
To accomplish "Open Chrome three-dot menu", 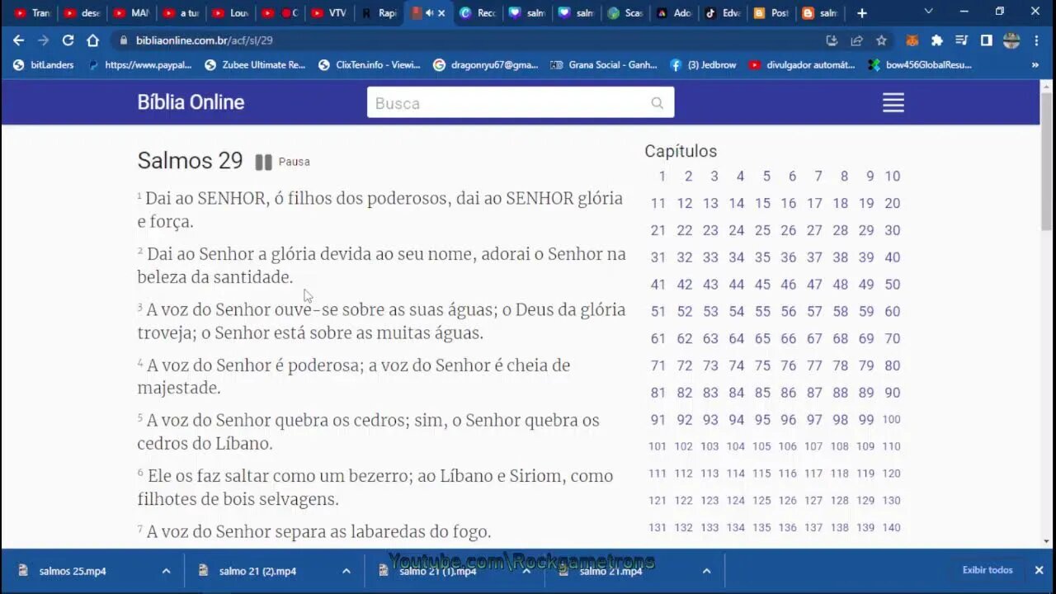I will pyautogui.click(x=1036, y=40).
